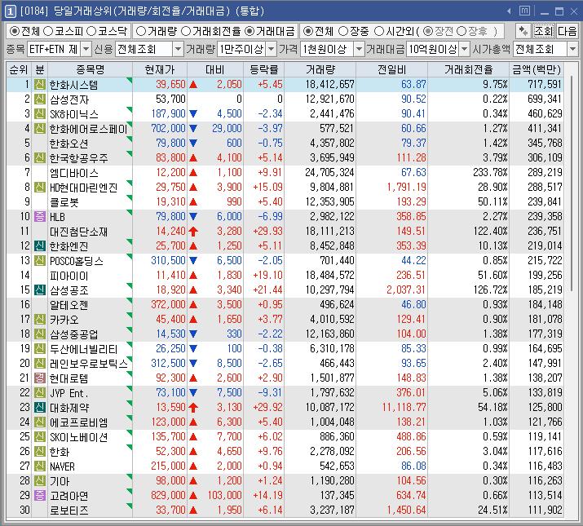Select the 장중 session radio button

click(x=343, y=31)
